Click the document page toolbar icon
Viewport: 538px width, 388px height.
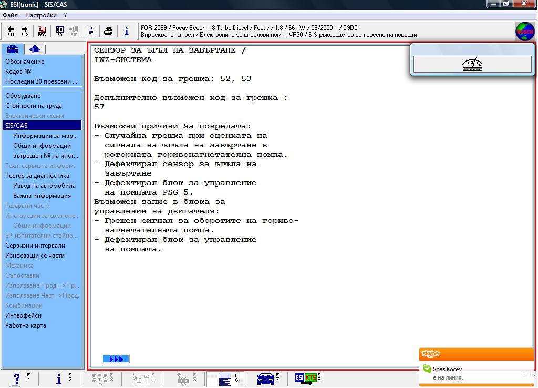click(x=91, y=31)
